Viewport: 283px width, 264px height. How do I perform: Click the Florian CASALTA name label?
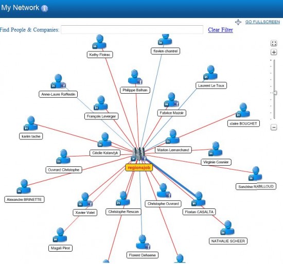(199, 212)
